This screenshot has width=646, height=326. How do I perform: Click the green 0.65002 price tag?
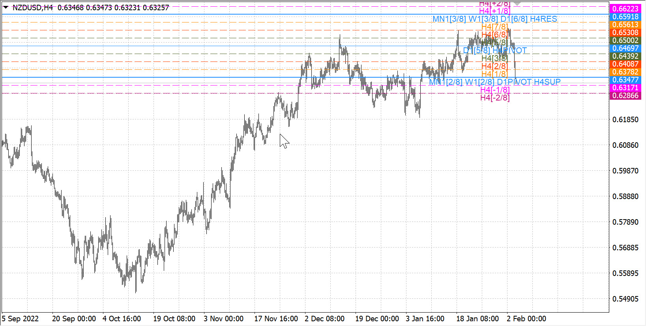coord(625,40)
